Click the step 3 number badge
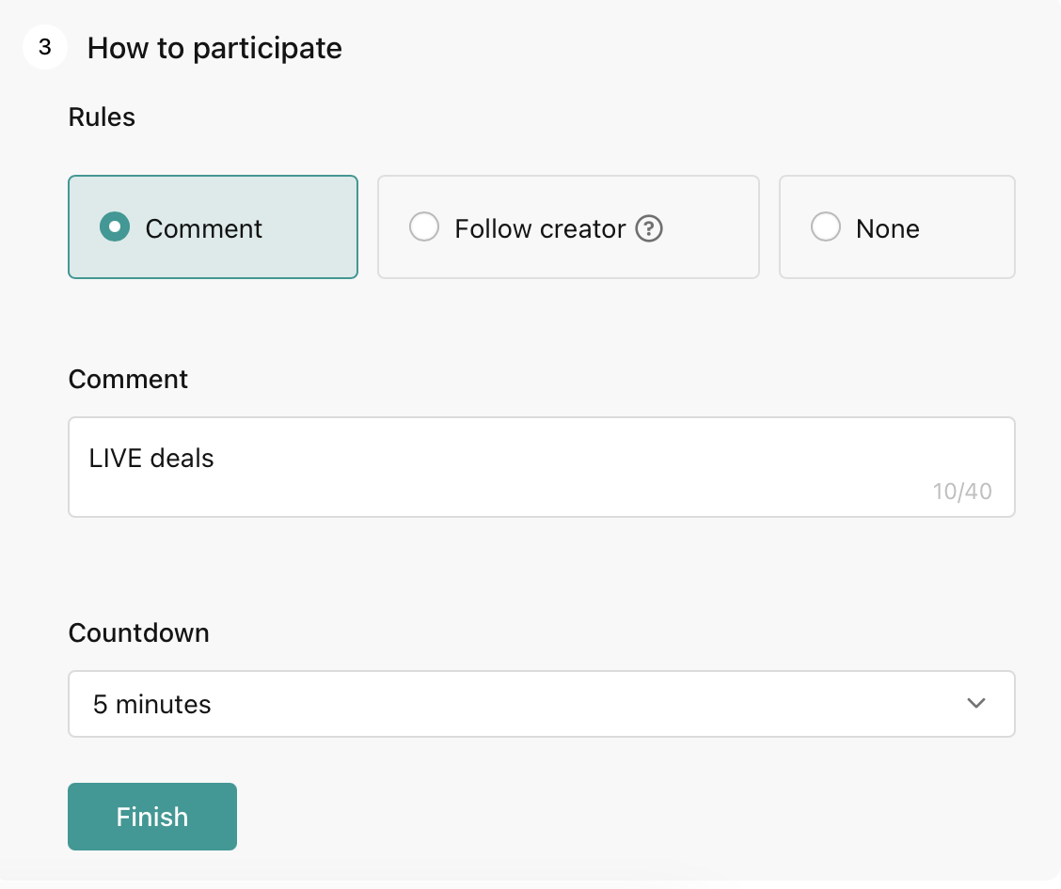 coord(45,47)
